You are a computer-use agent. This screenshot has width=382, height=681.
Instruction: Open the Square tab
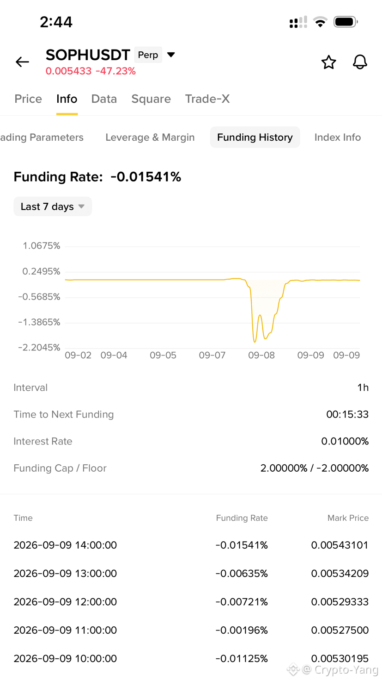[151, 99]
